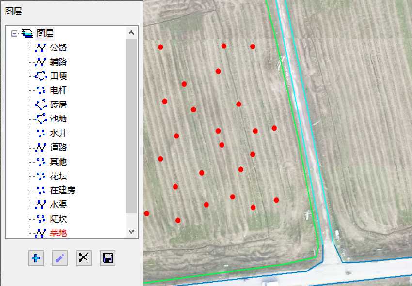The height and width of the screenshot is (286, 412).
Task: Select the 砖房 layer
Action: (x=58, y=105)
